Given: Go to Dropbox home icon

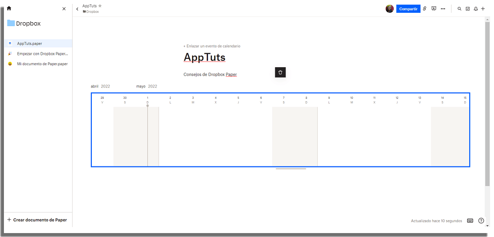Looking at the screenshot, I should (x=9, y=8).
